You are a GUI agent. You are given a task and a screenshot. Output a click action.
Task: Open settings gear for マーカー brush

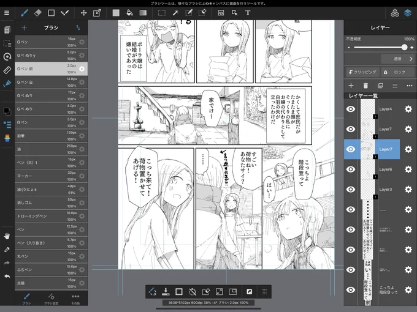coord(82,176)
